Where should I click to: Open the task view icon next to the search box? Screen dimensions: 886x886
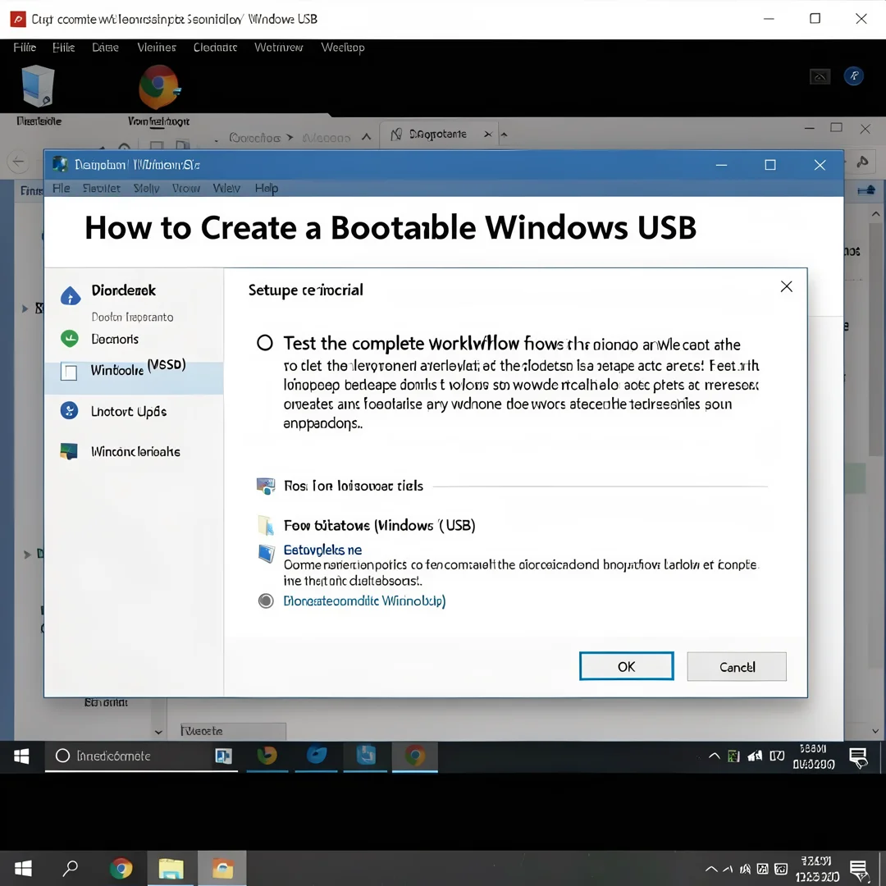pyautogui.click(x=224, y=756)
